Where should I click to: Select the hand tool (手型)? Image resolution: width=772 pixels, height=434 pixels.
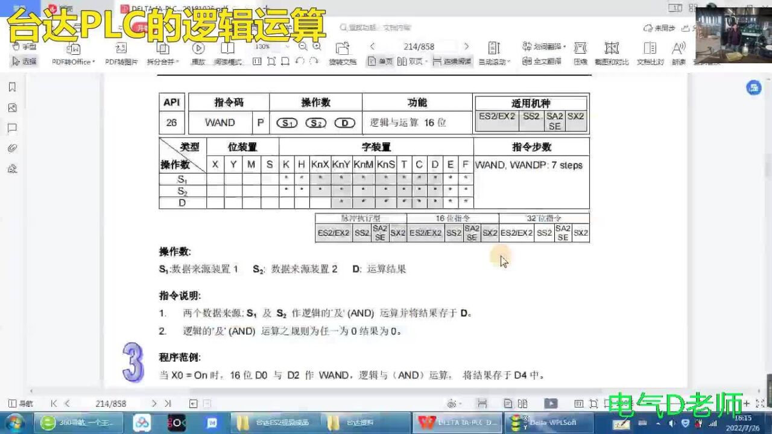coord(24,47)
